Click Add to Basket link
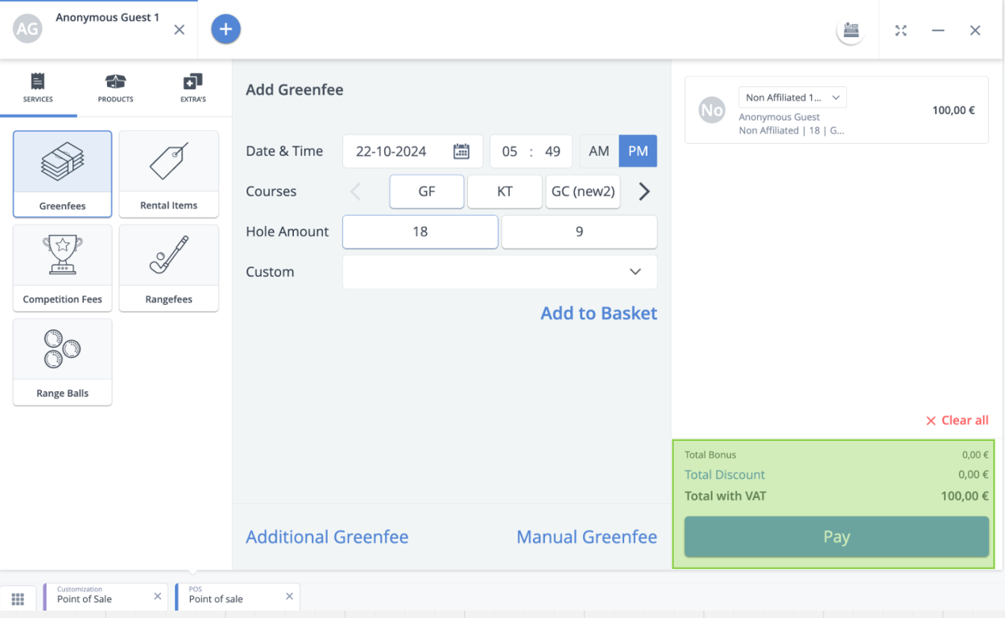 click(x=598, y=314)
